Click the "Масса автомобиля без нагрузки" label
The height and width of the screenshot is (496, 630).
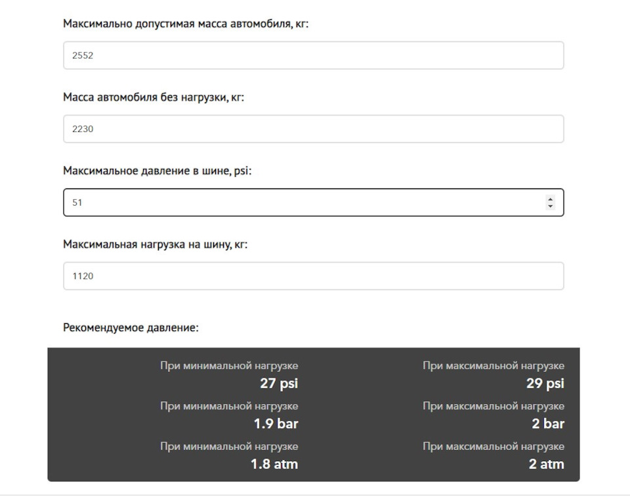(154, 98)
